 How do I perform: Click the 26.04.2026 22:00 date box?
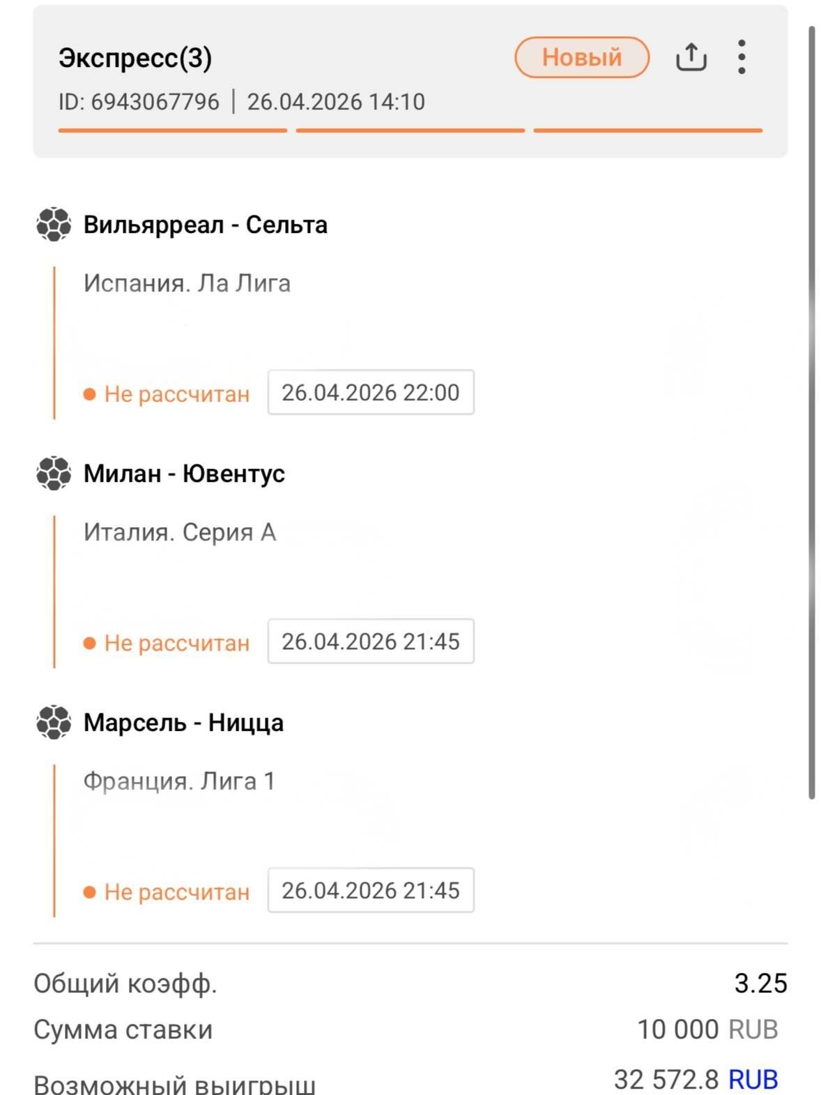point(371,393)
